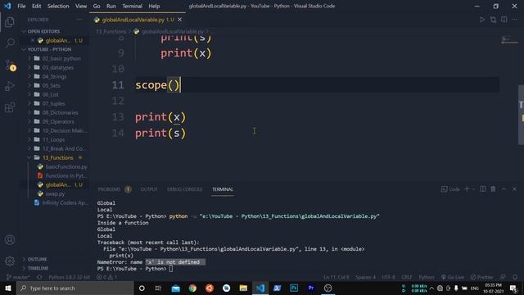Open notifications bell in status bar
The width and height of the screenshot is (524, 295).
515,277
